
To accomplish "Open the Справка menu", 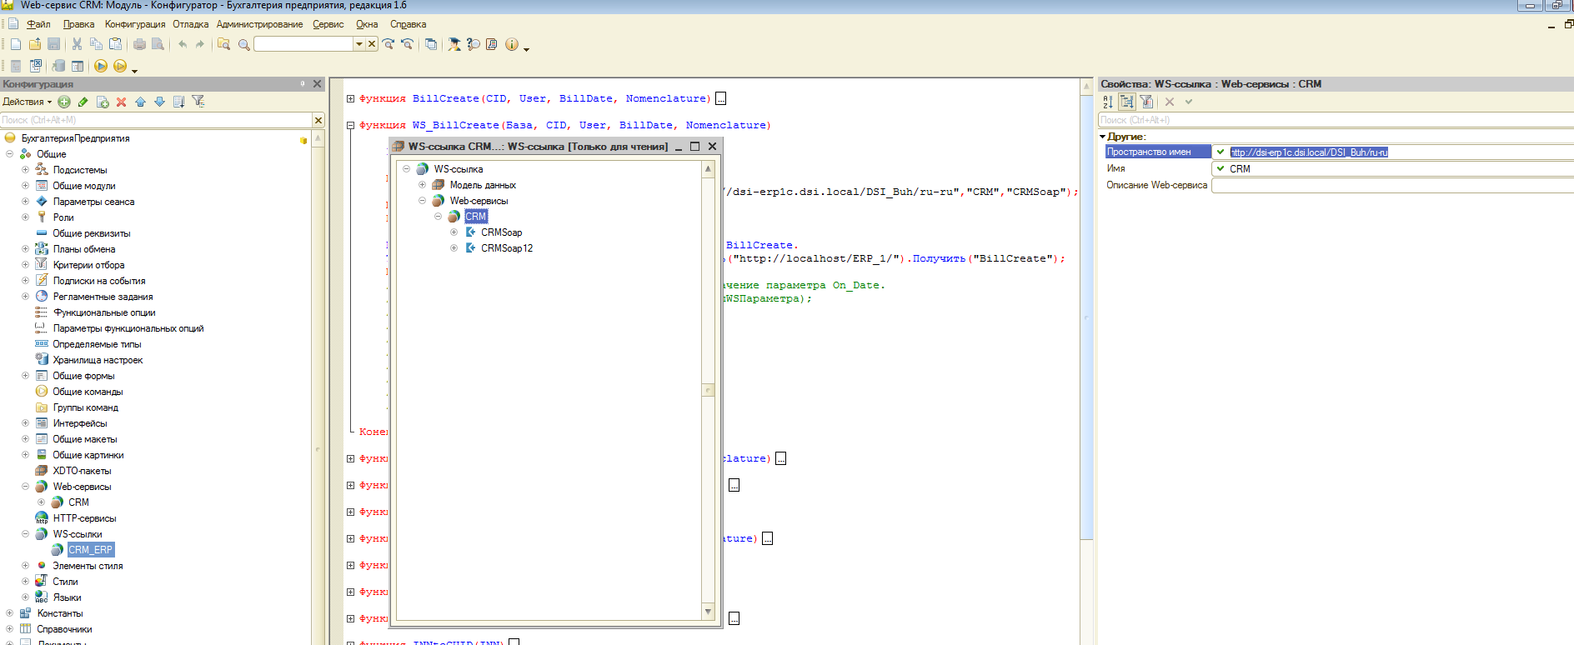I will click(x=408, y=24).
